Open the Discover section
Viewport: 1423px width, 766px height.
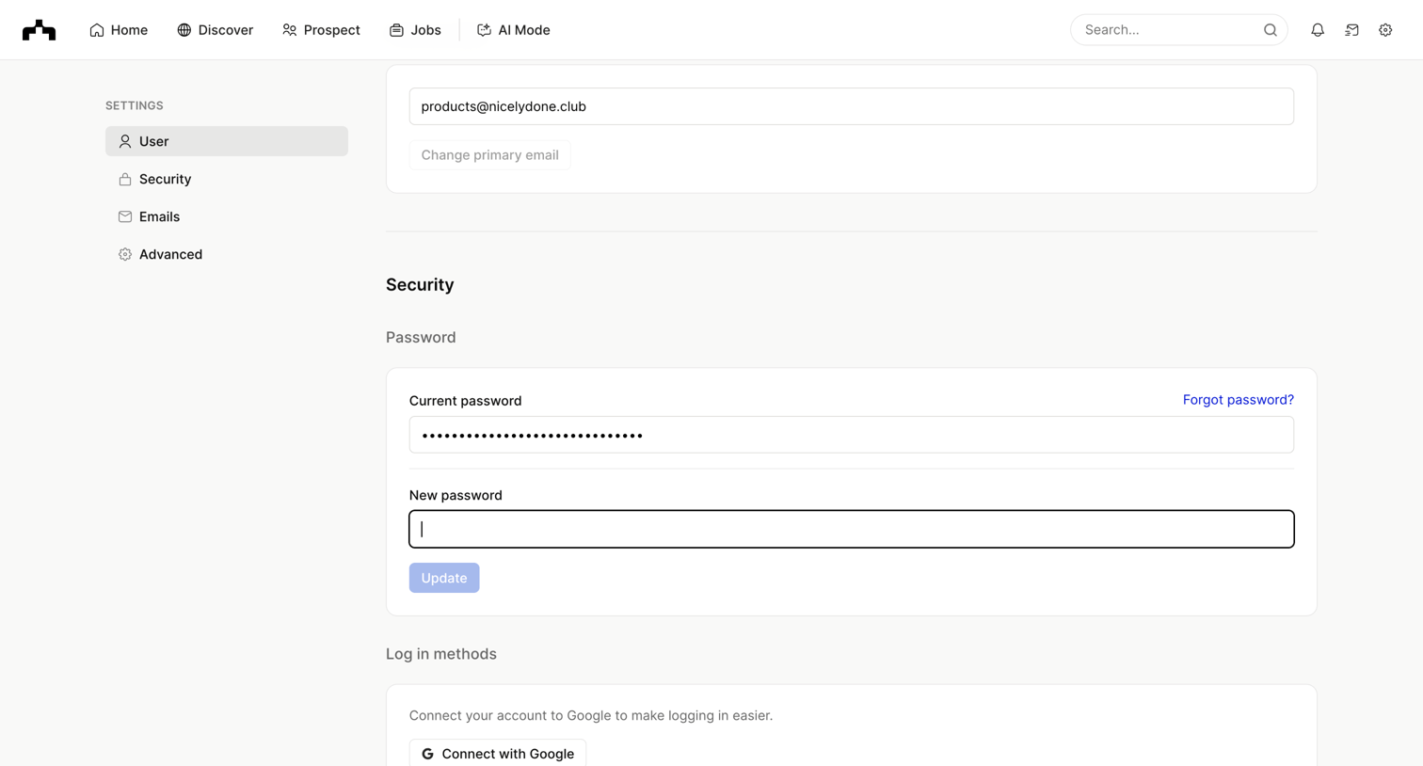coord(215,30)
